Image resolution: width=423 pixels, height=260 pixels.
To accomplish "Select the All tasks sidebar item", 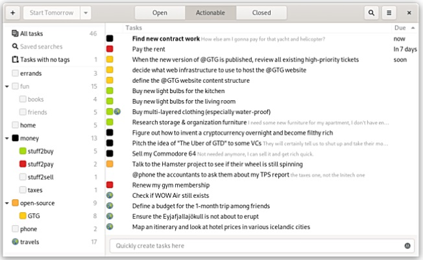I will click(54, 34).
